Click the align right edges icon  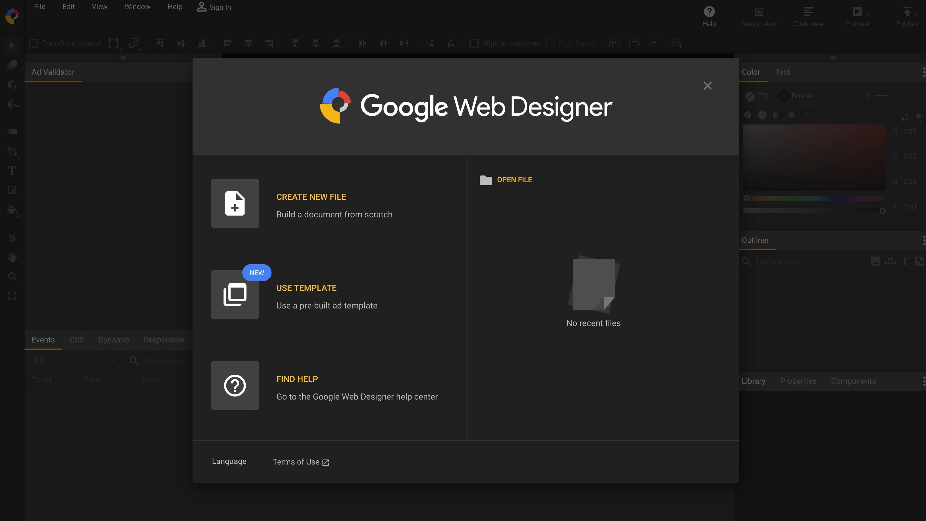269,43
